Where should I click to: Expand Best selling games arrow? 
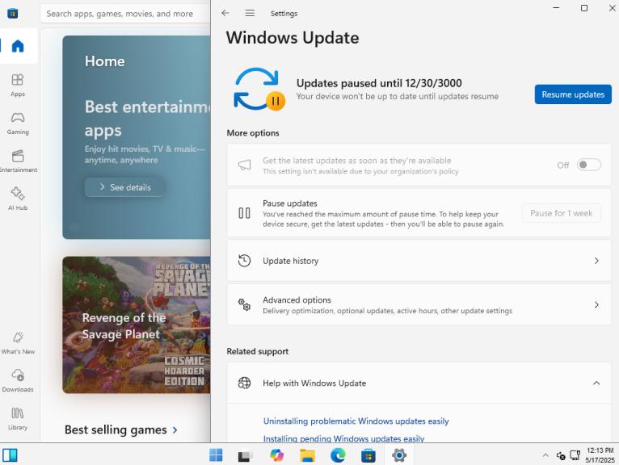[x=175, y=430]
